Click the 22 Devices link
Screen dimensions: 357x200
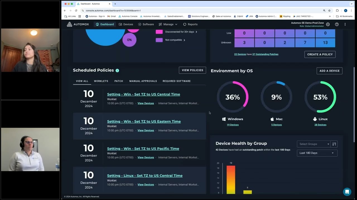pos(240,54)
